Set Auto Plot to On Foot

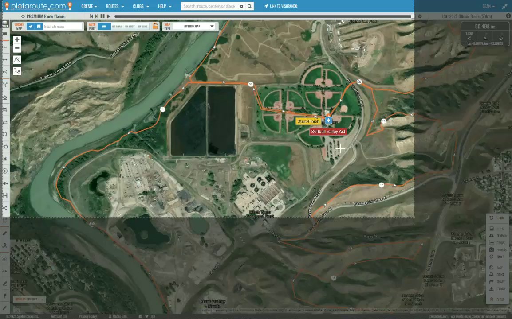(x=130, y=27)
